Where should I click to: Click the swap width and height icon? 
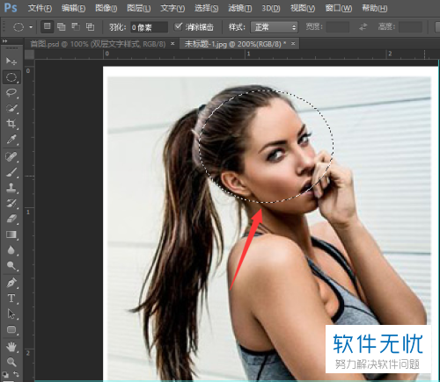click(363, 27)
